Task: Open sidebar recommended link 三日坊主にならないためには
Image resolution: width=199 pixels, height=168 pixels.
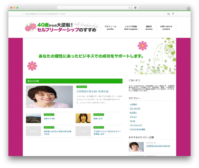Action: point(158,146)
